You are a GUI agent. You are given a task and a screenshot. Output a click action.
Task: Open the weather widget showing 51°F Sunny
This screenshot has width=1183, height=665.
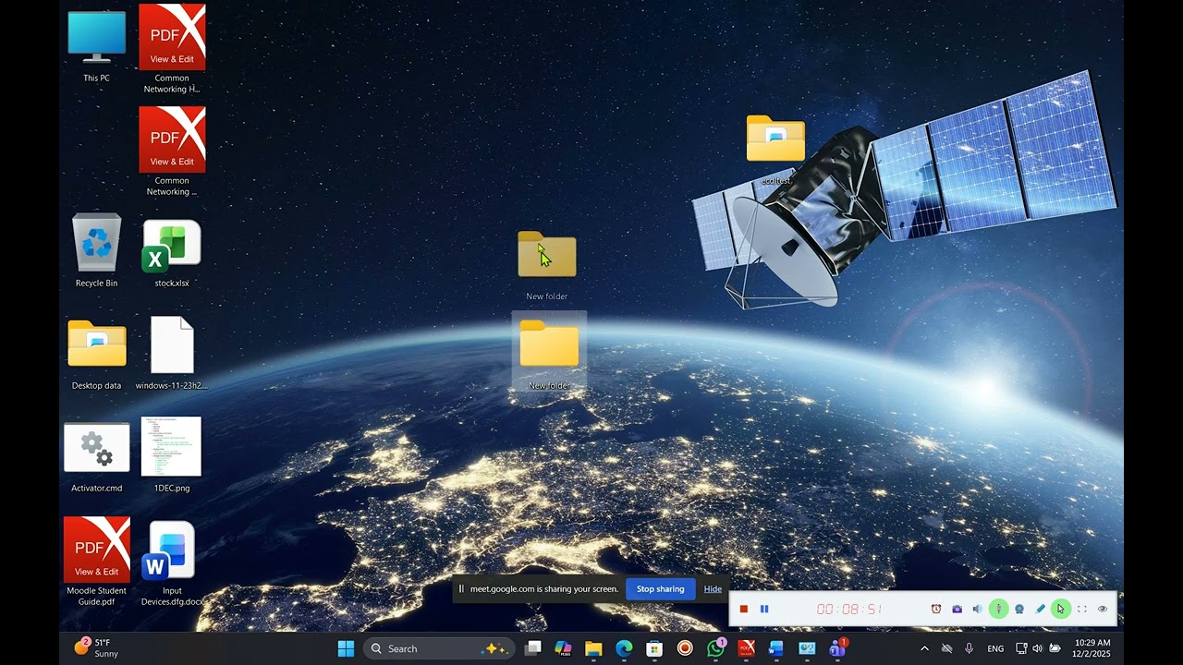coord(96,648)
